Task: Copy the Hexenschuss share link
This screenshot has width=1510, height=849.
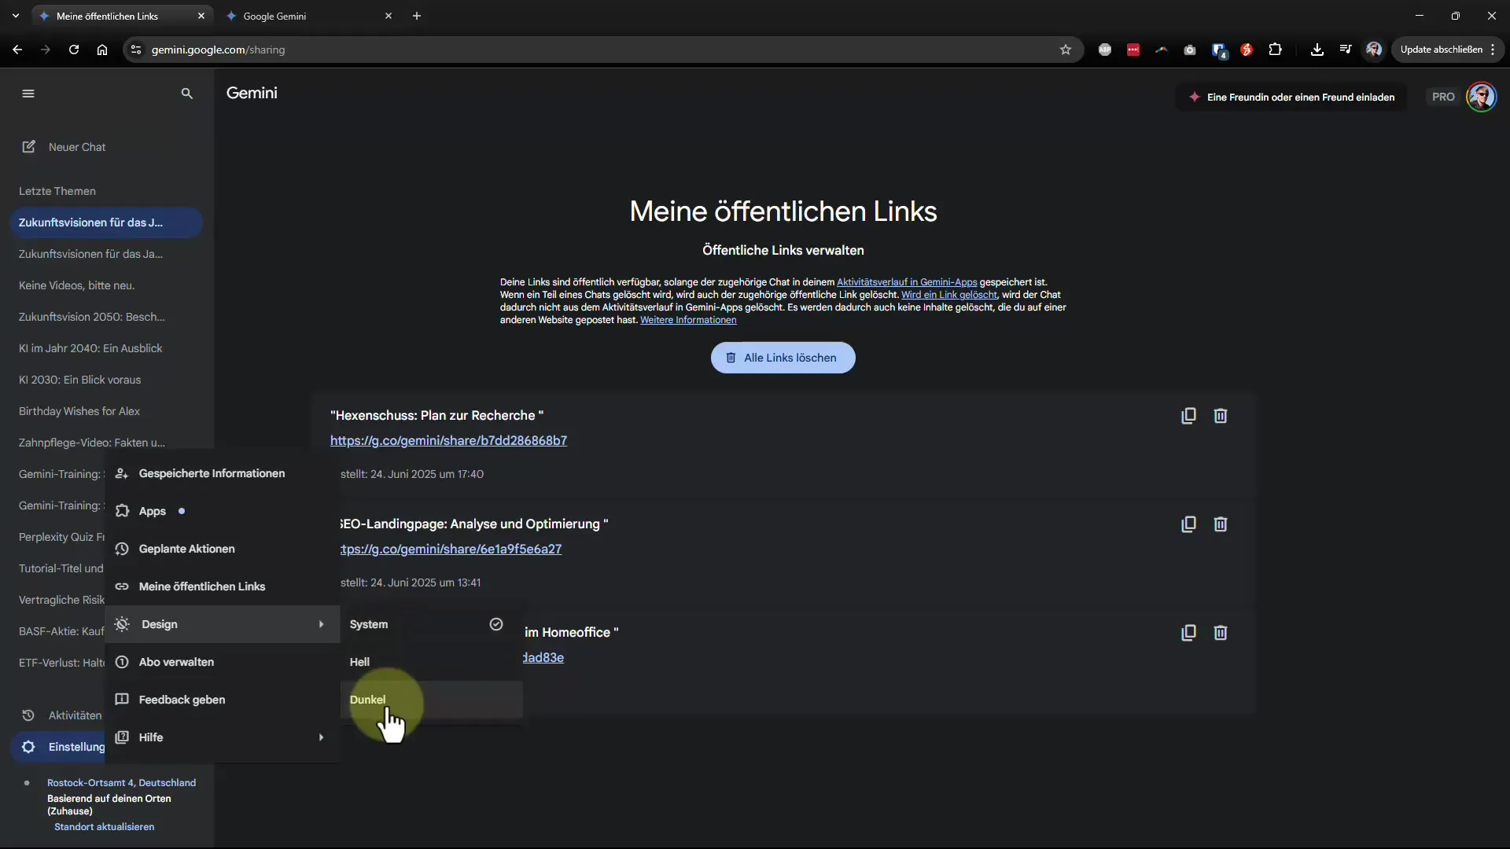Action: click(1188, 416)
